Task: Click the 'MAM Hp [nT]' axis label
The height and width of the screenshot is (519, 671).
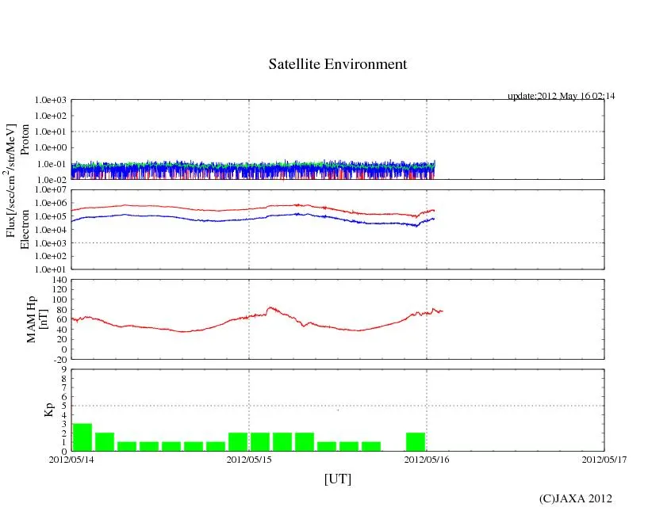Action: (36, 319)
